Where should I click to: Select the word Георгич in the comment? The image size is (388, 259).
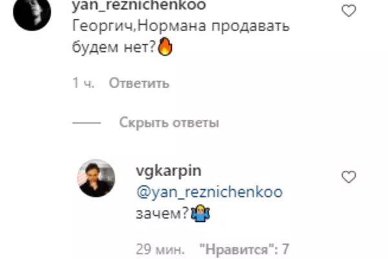(x=103, y=26)
